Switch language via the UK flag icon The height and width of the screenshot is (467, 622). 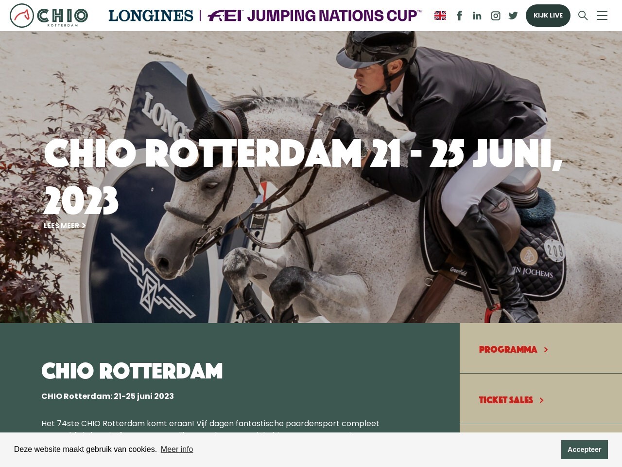coord(440,16)
